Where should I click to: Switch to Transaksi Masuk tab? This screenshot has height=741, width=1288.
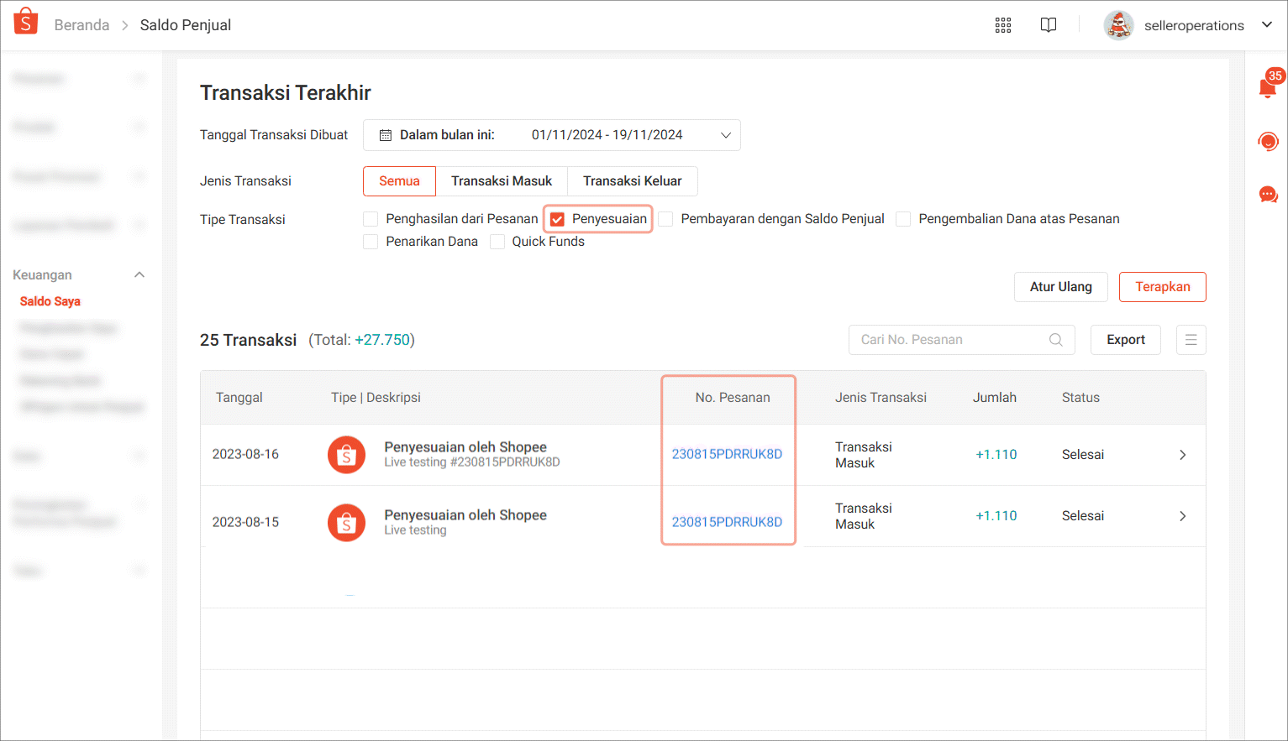[x=502, y=181]
